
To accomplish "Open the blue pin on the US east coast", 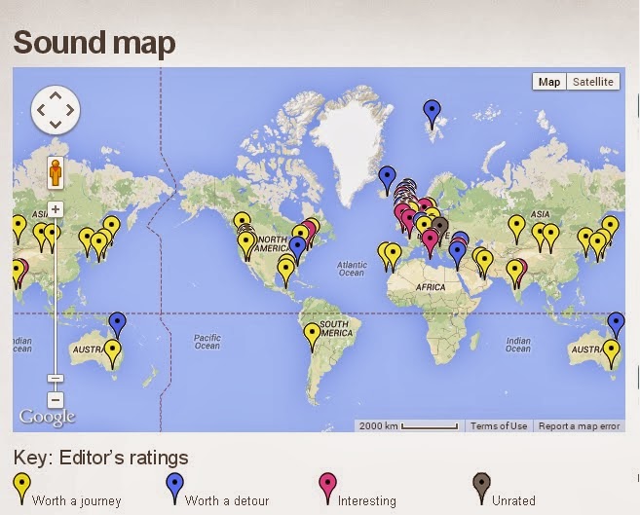I will (x=297, y=247).
